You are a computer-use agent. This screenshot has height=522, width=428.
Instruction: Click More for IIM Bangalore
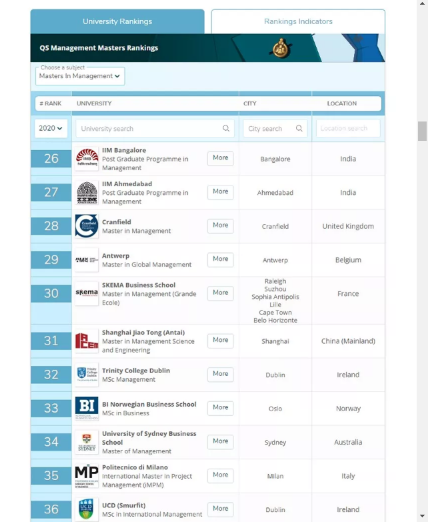[x=221, y=158]
